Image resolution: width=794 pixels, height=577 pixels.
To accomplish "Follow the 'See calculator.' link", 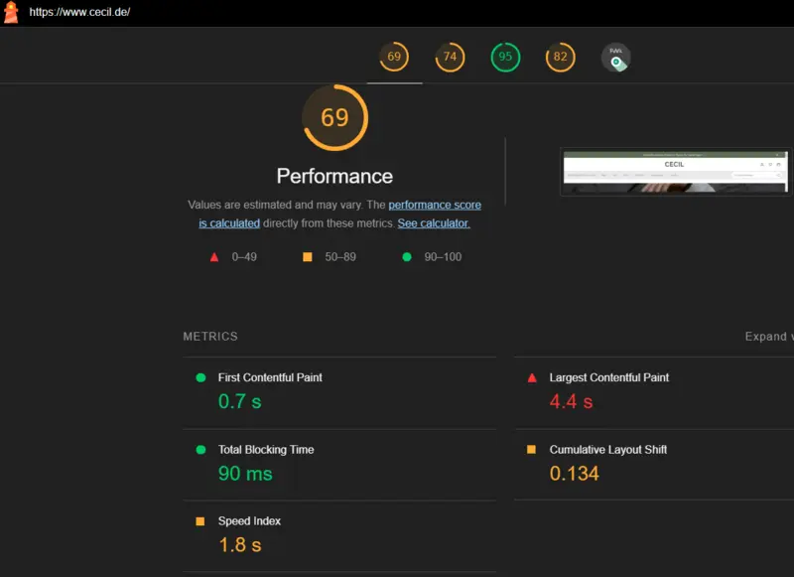I will point(434,223).
